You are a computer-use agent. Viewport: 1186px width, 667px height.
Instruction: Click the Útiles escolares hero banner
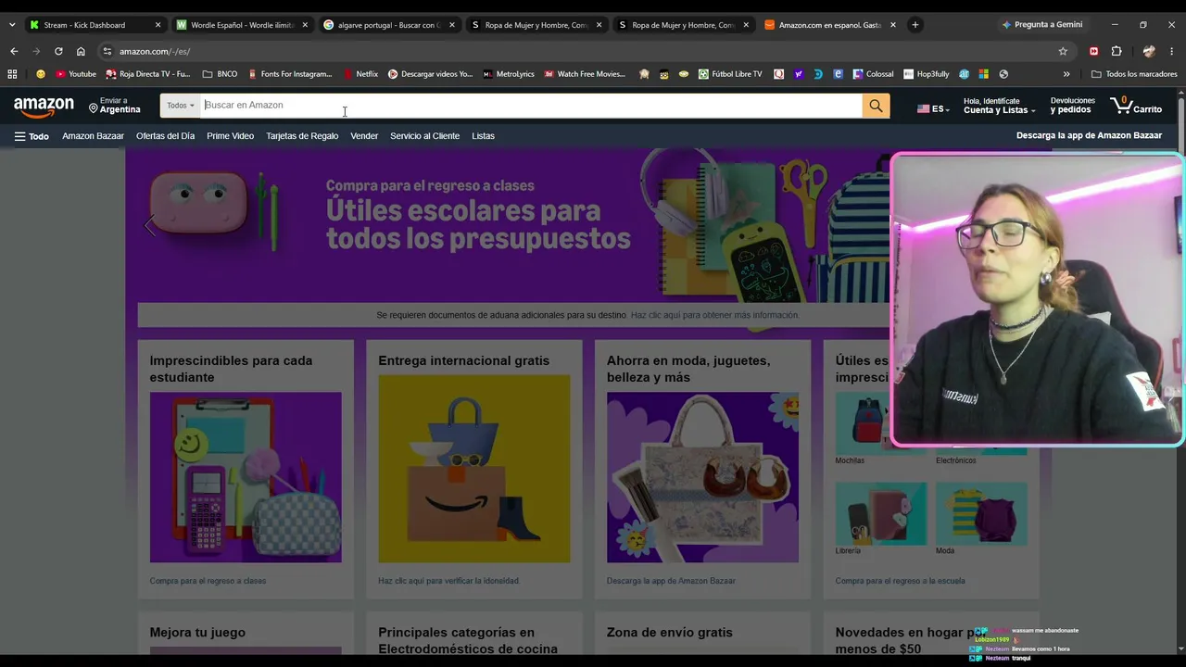click(508, 226)
